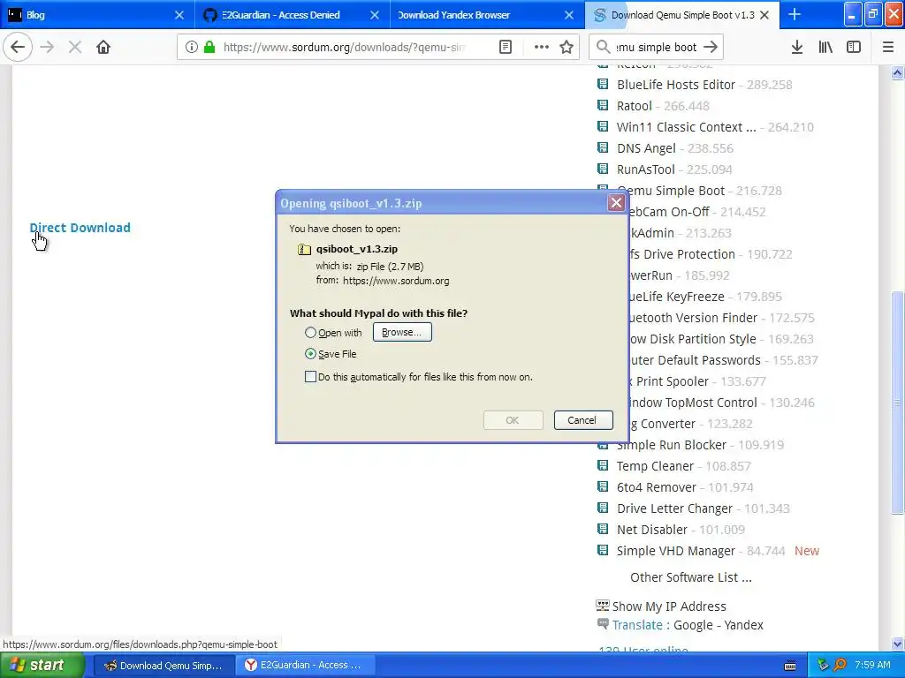905x678 pixels.
Task: Open the Ratool software link
Action: [634, 106]
